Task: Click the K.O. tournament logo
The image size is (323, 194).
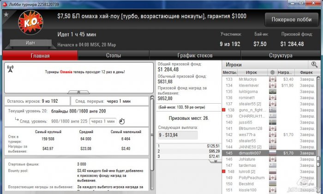Action: click(30, 23)
